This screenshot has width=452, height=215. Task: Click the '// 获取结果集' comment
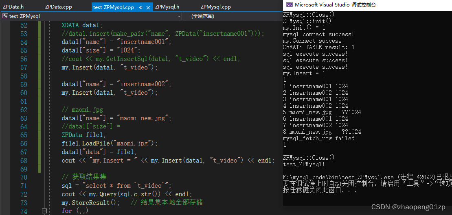(84, 177)
